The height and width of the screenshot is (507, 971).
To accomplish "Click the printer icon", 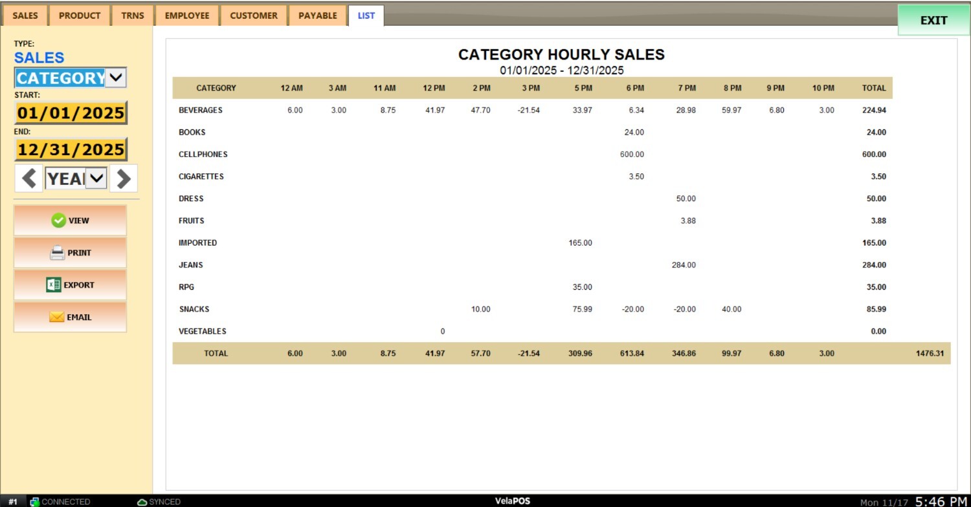I will pos(58,253).
